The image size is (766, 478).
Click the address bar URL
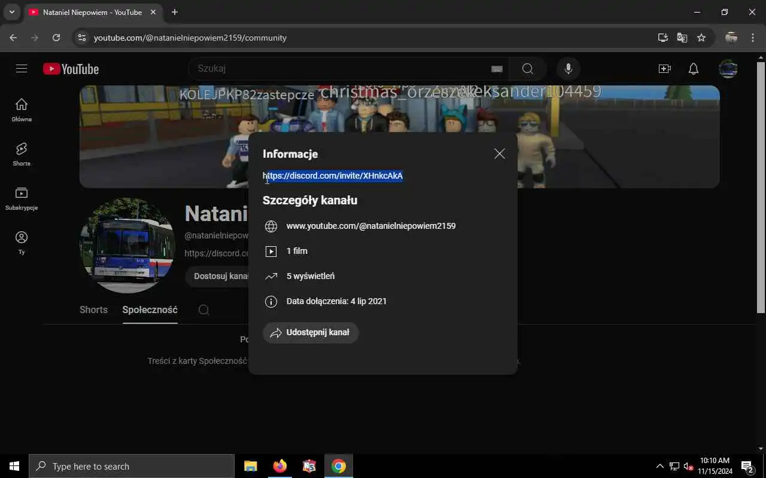[x=190, y=38]
